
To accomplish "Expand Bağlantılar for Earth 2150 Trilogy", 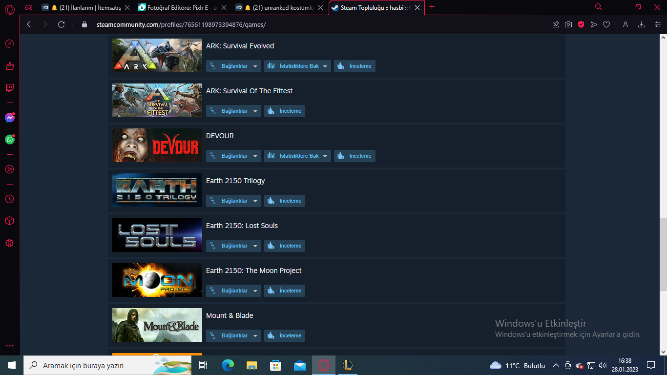I will 233,201.
